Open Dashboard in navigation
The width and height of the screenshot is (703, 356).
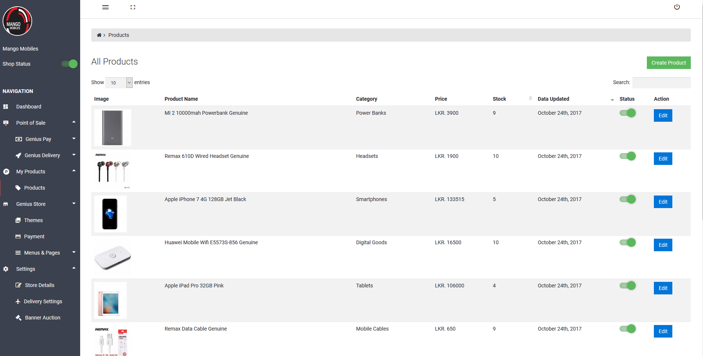pos(29,107)
